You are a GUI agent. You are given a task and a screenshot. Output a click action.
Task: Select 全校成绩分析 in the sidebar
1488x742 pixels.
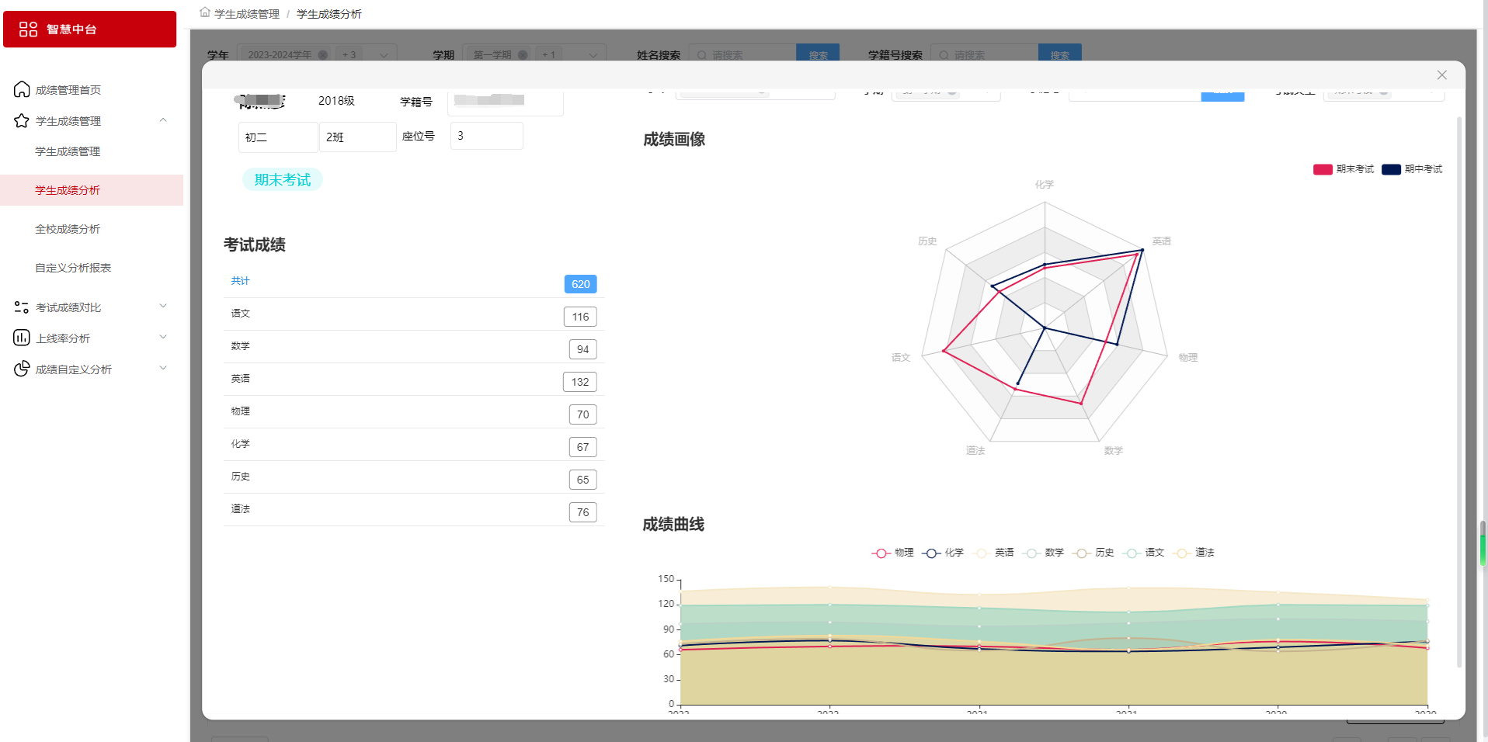[68, 228]
